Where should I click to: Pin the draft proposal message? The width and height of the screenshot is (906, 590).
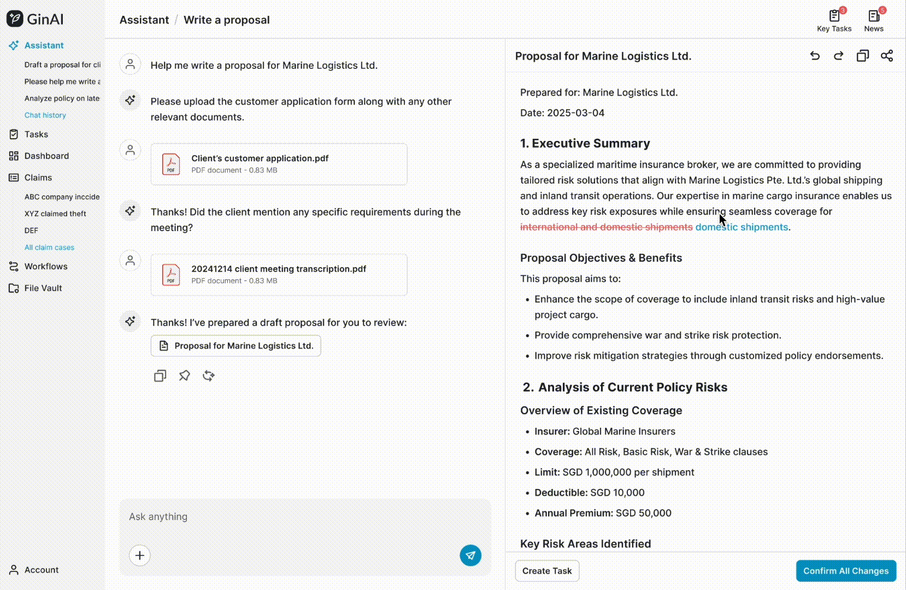click(184, 375)
